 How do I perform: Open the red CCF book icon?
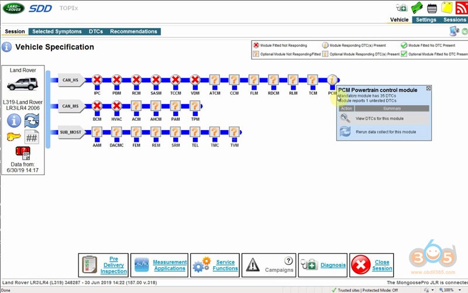(x=23, y=153)
